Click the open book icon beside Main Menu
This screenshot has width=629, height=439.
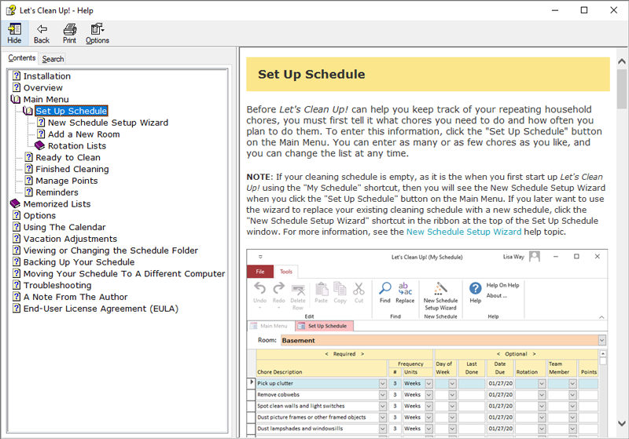coord(16,99)
